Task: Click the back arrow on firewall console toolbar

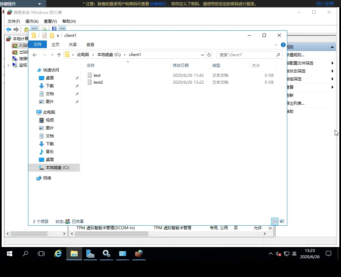Action: 8,29
